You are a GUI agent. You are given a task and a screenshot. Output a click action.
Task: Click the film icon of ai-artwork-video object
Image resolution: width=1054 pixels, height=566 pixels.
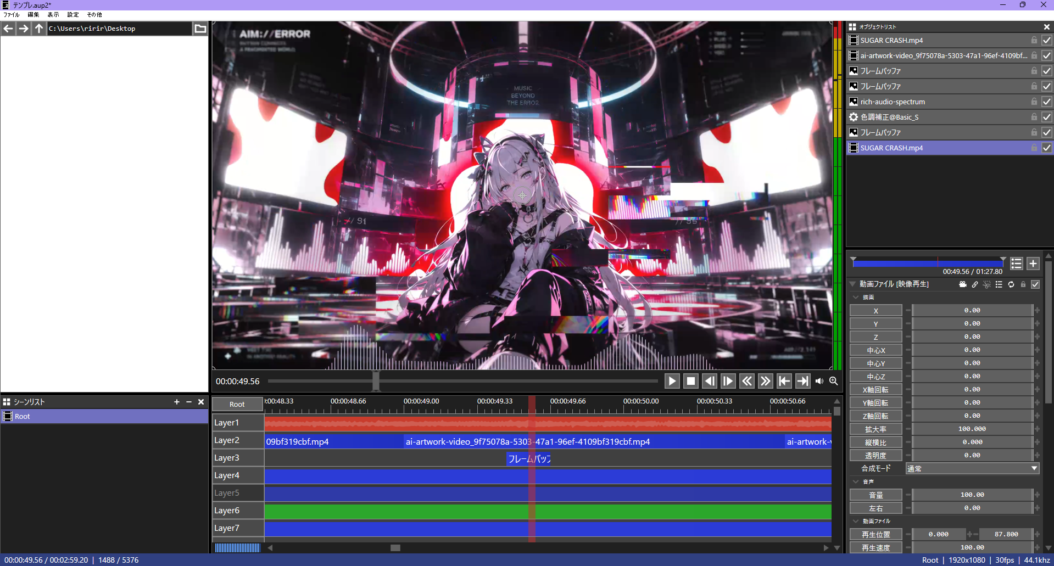coord(854,55)
